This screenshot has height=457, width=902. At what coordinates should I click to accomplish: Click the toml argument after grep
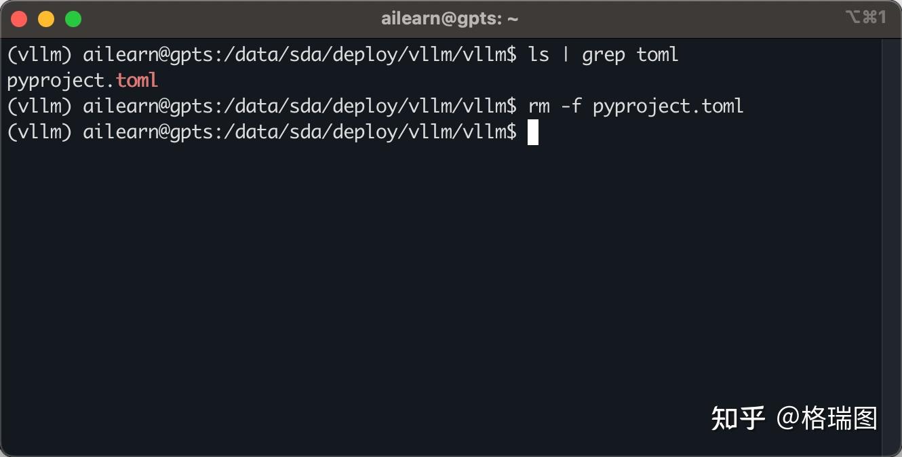click(658, 54)
